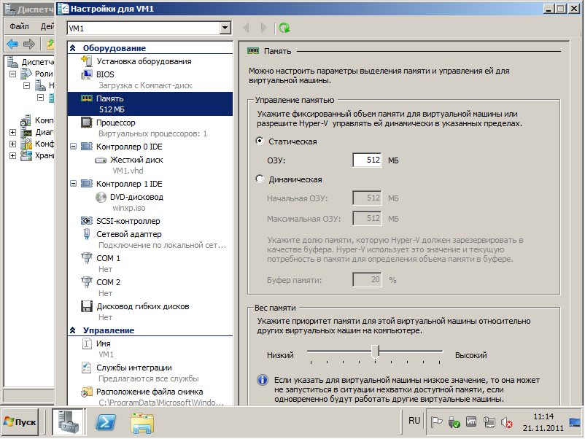This screenshot has height=439, width=585.
Task: Click Загрузка с Компакт-диск under BIOS
Action: tap(145, 85)
